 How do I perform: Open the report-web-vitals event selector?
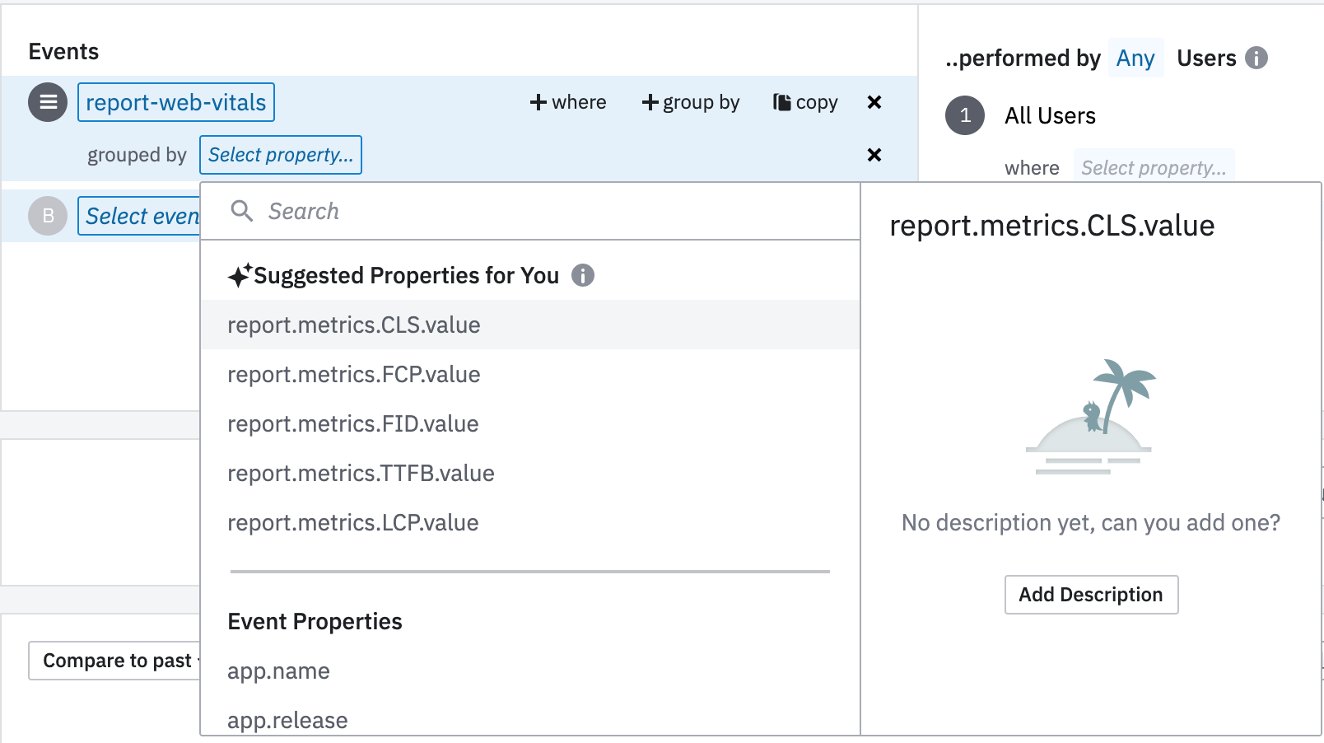176,102
